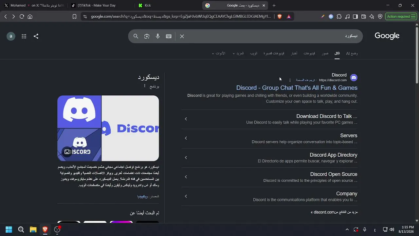419x236 pixels.
Task: Open Leo AI sparkle icon
Action: [x=372, y=16]
